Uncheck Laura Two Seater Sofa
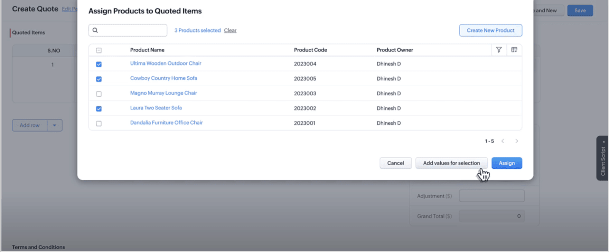This screenshot has width=609, height=252. (x=99, y=109)
